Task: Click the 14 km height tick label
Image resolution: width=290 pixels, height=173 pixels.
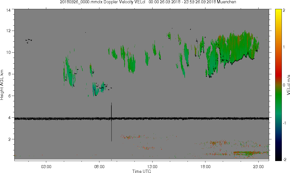Action: coord(8,10)
